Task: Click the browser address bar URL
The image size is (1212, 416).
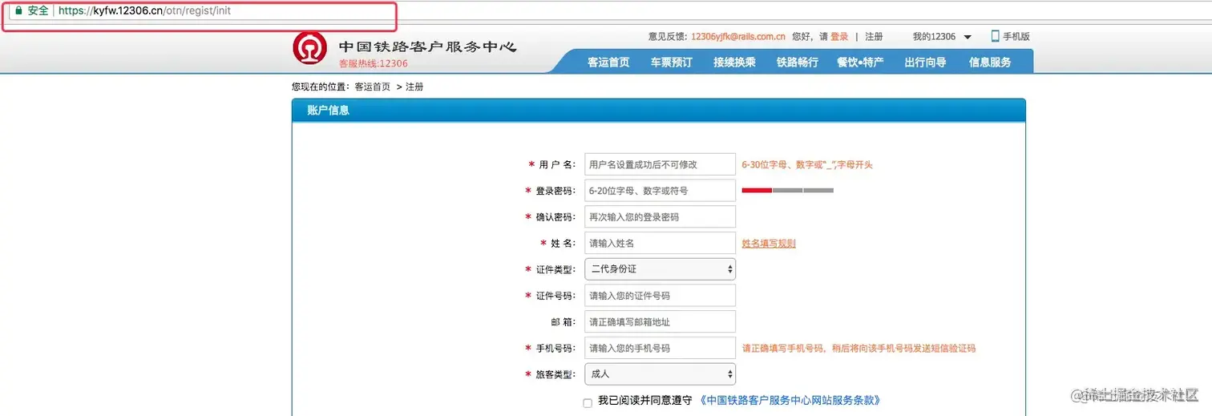Action: click(x=144, y=11)
